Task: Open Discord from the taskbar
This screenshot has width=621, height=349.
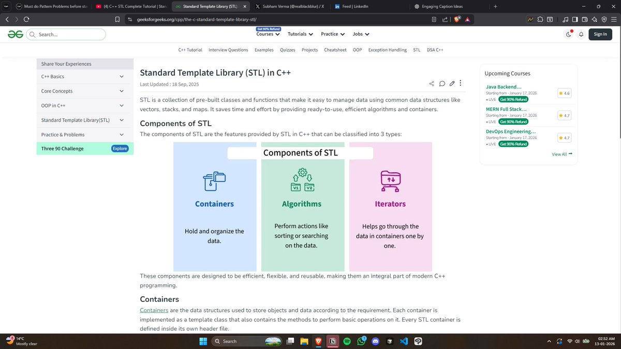Action: coord(375,341)
